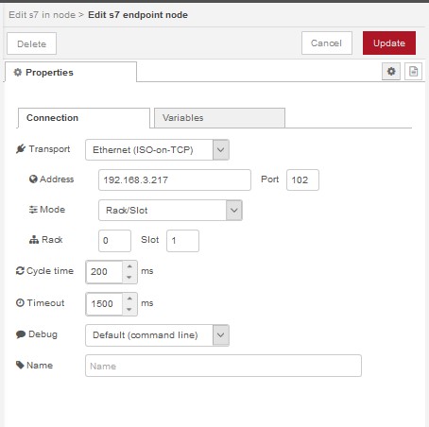Expand the Mode Rack/Slot dropdown

coord(170,210)
